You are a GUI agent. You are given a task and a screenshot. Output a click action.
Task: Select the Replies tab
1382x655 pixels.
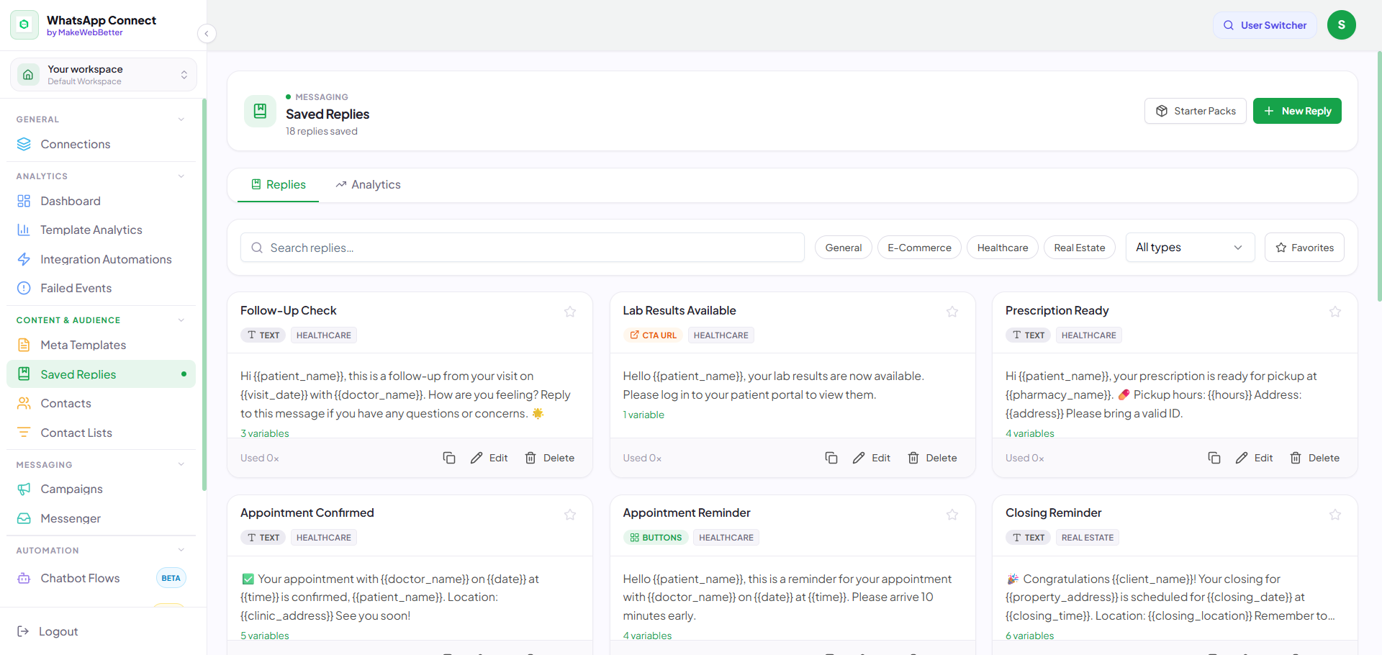(278, 185)
